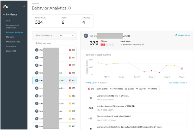Open Compromised Credentials in the sidebar
The image size is (194, 130).
pos(12,27)
